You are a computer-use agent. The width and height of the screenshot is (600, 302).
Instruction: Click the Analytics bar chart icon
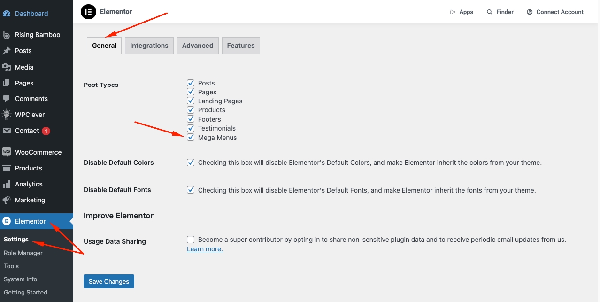(x=7, y=184)
